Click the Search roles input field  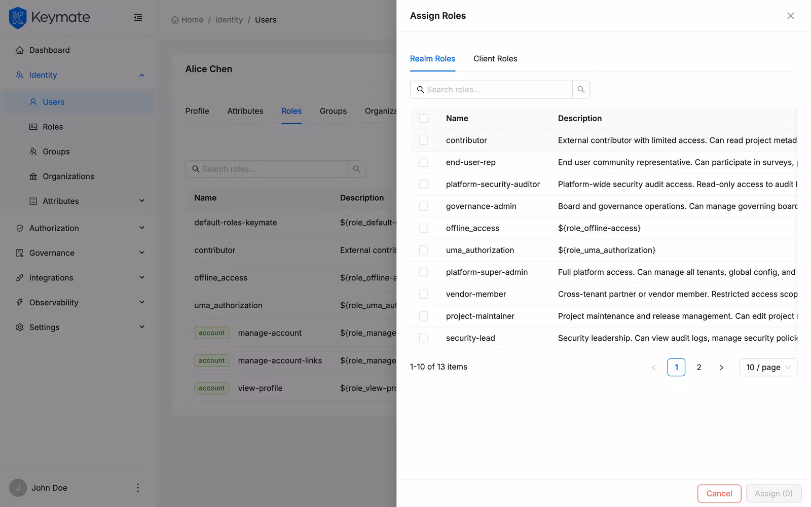(x=492, y=89)
